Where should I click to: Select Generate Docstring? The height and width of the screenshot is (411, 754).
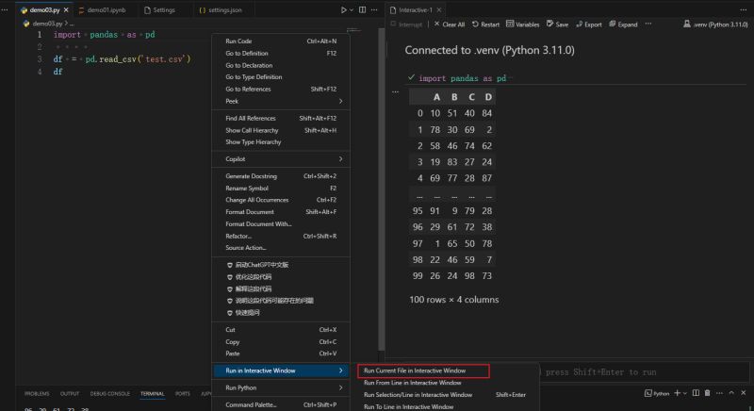coord(281,176)
